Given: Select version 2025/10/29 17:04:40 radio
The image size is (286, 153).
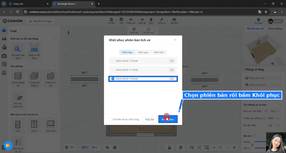Looking at the screenshot, I should tap(113, 79).
